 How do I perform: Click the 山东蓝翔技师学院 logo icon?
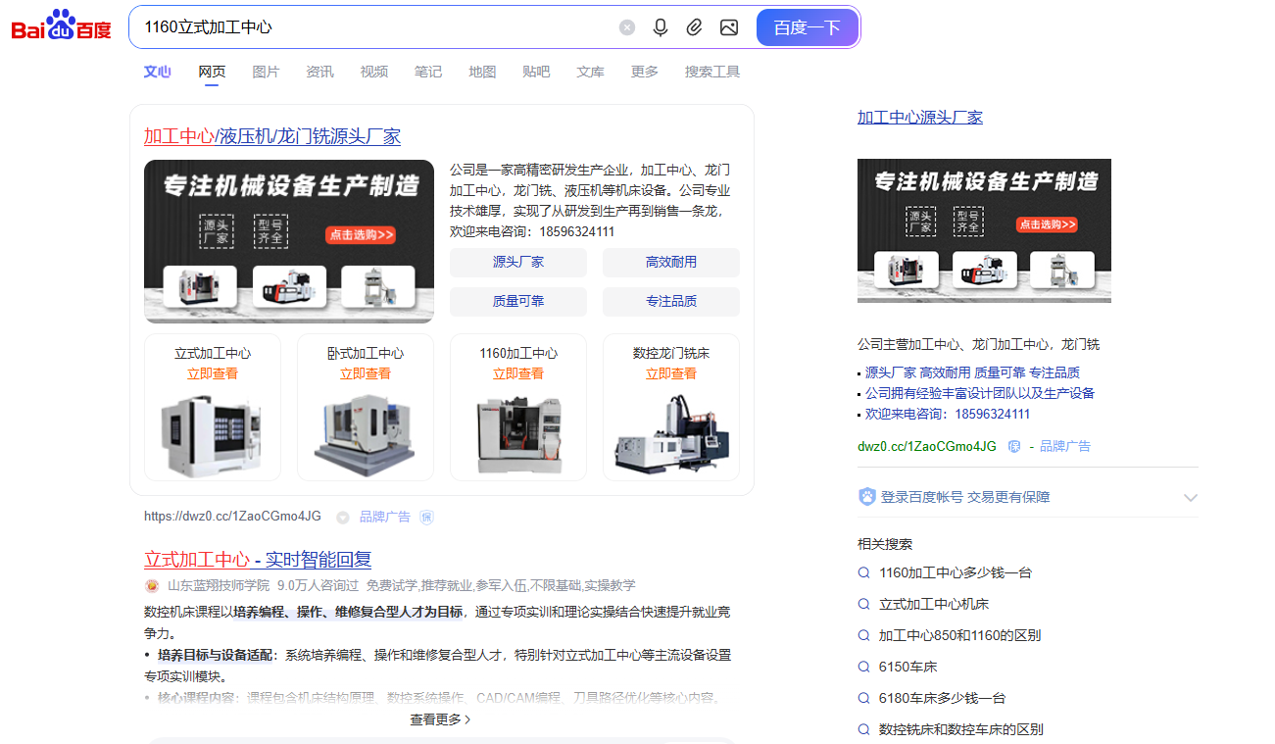152,585
